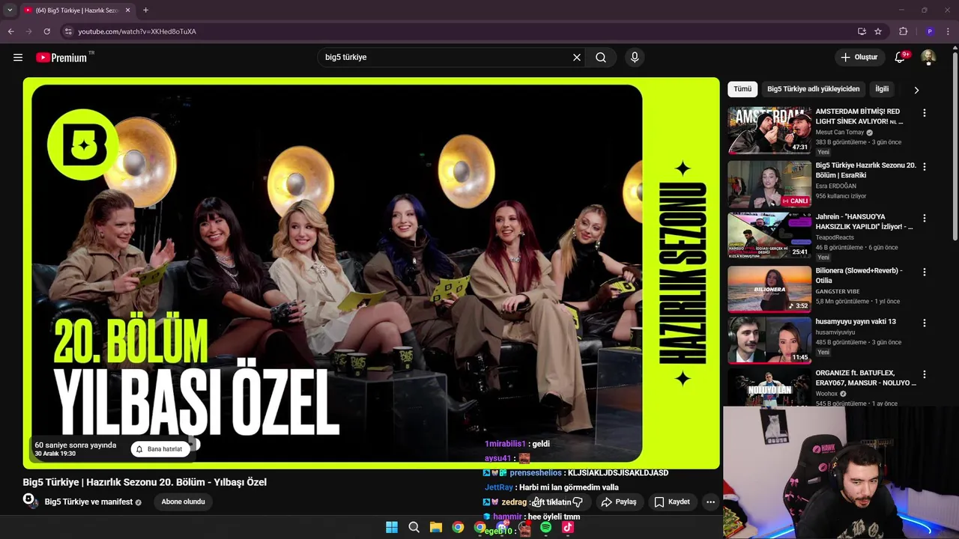959x539 pixels.
Task: Open husamyuyu yayın vakti 13 title
Action: (x=856, y=322)
